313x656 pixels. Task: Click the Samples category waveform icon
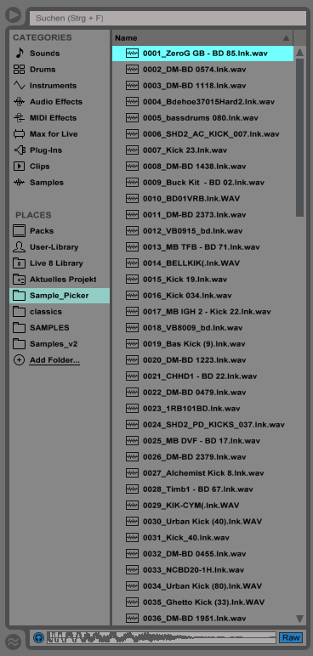pyautogui.click(x=20, y=183)
